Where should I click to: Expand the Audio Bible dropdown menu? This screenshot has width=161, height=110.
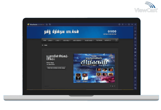tap(67, 40)
